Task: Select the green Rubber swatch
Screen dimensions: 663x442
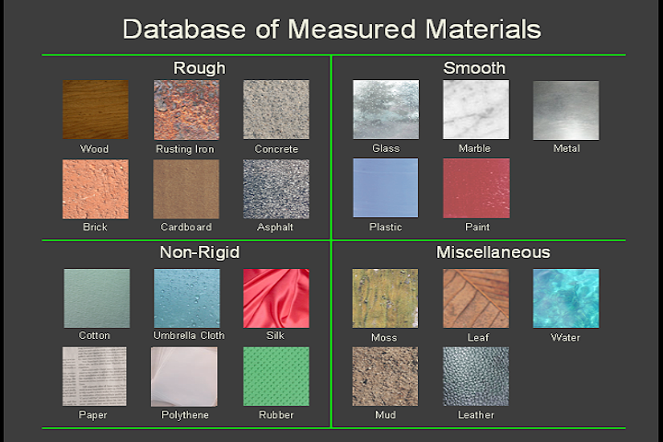Action: tap(275, 377)
